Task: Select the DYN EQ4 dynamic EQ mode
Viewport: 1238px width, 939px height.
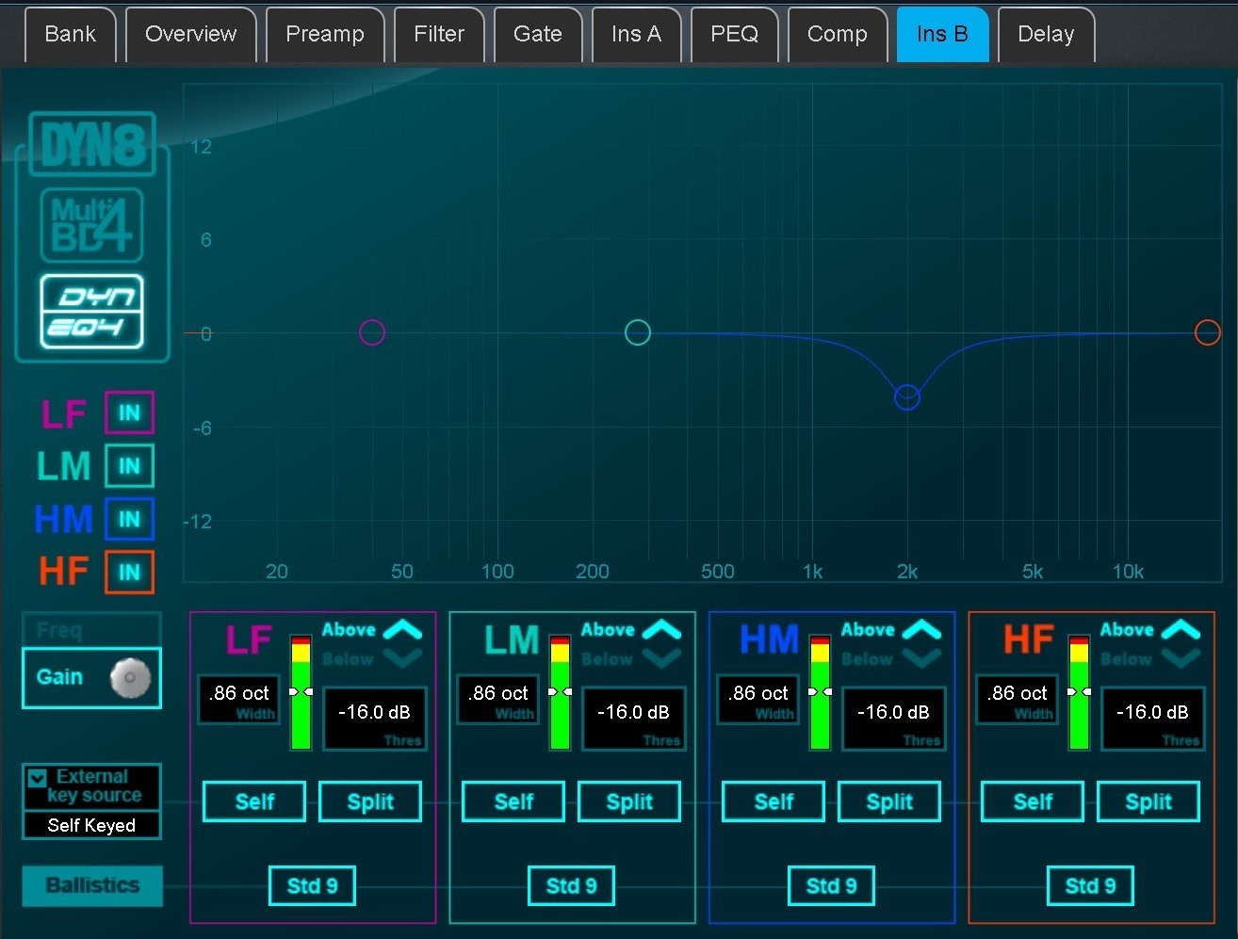Action: coord(91,312)
